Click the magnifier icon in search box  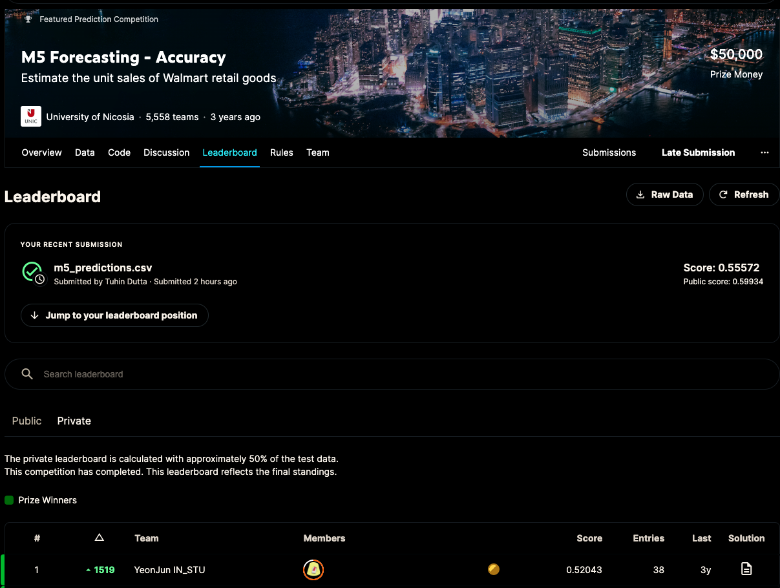pyautogui.click(x=27, y=374)
